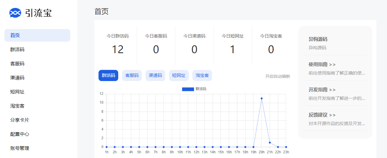Open 客服码 in the sidebar

click(x=17, y=64)
